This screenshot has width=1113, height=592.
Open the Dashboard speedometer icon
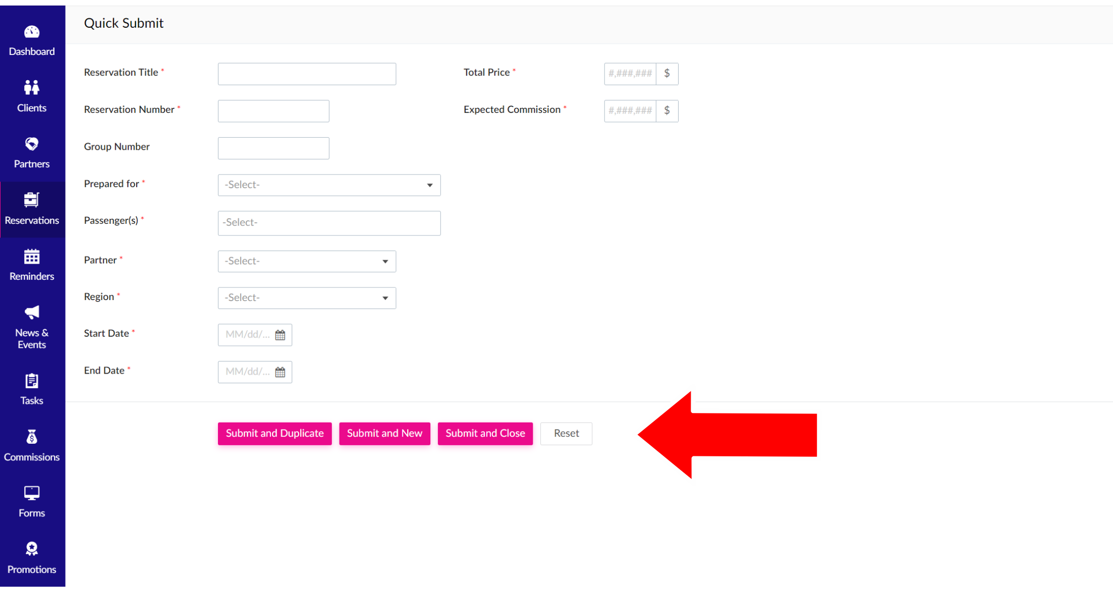coord(31,32)
